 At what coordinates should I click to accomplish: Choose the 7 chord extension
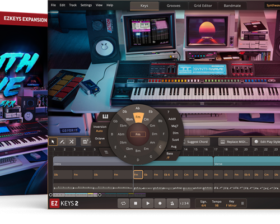168,112
